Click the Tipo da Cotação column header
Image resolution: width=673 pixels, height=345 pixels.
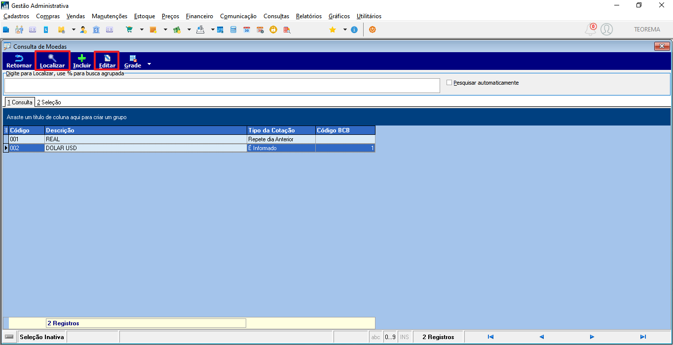click(281, 130)
